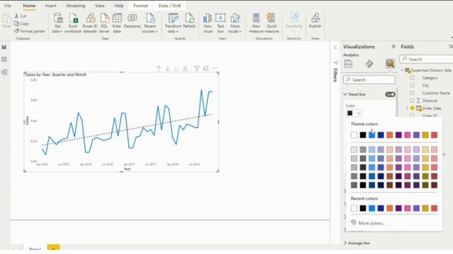Pick white from Theme colors
The width and height of the screenshot is (453, 254).
[x=354, y=135]
